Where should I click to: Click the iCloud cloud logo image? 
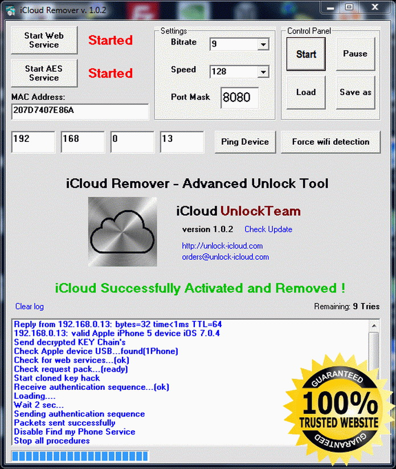click(123, 231)
